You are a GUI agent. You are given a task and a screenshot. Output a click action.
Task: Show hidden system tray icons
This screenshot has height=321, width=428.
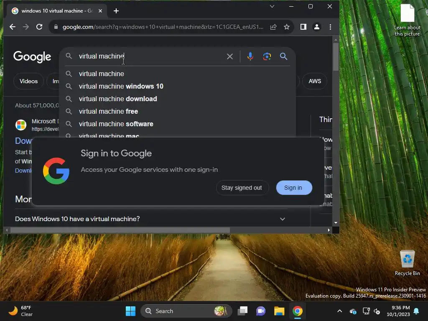point(339,311)
